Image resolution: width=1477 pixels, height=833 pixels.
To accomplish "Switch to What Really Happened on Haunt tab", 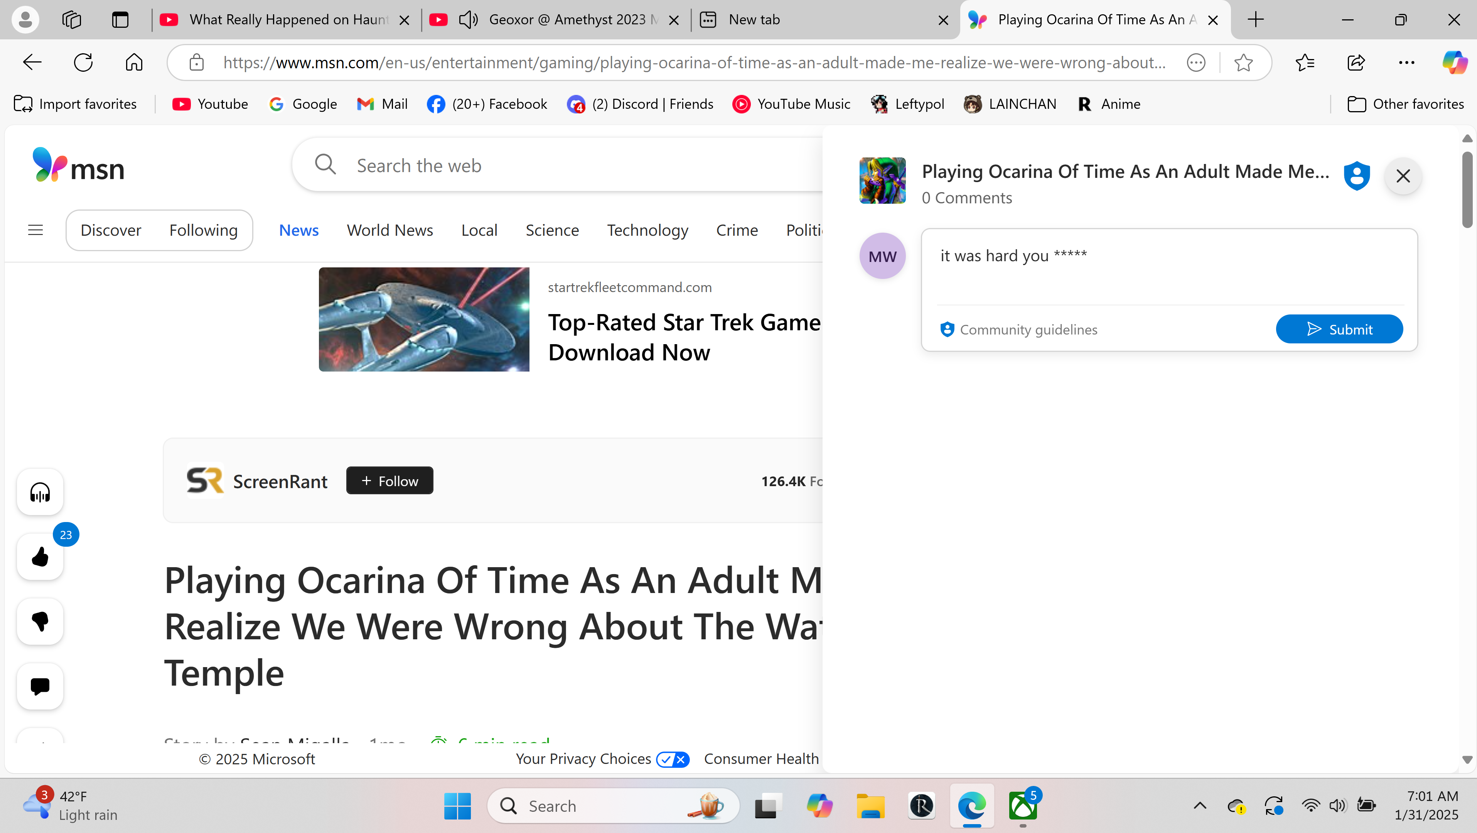I will [286, 20].
